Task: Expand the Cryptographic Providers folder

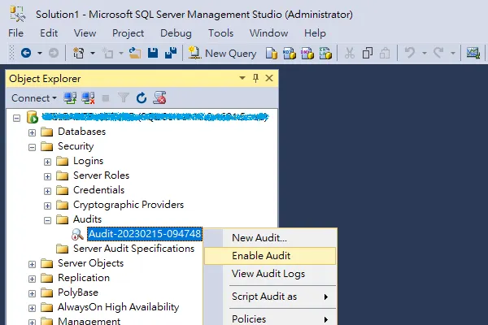Action: click(x=47, y=206)
